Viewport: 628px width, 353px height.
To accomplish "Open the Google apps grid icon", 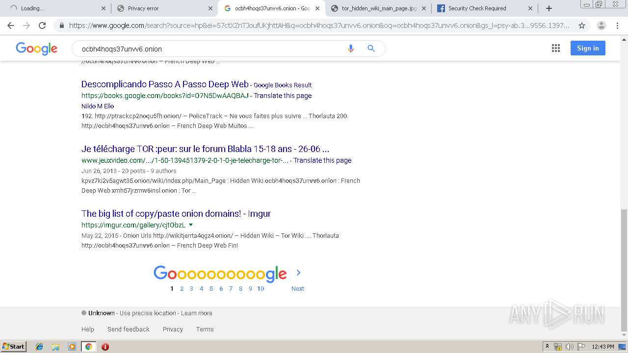I will [x=556, y=48].
